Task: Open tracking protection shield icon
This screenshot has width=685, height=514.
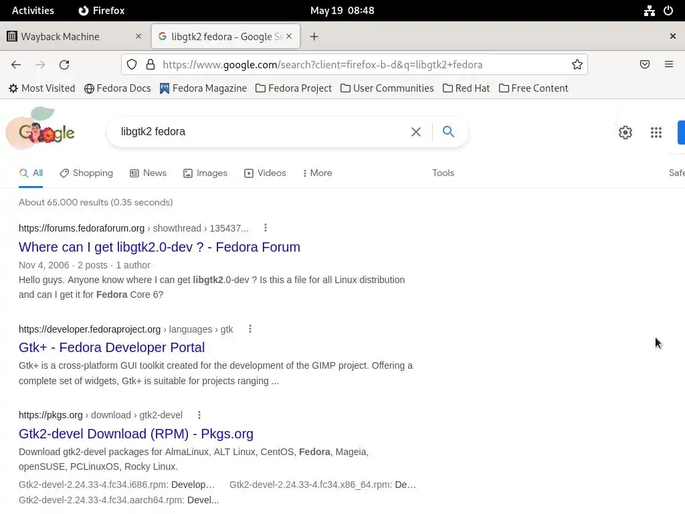Action: tap(132, 65)
